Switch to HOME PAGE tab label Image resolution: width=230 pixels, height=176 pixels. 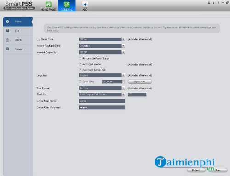point(48,10)
